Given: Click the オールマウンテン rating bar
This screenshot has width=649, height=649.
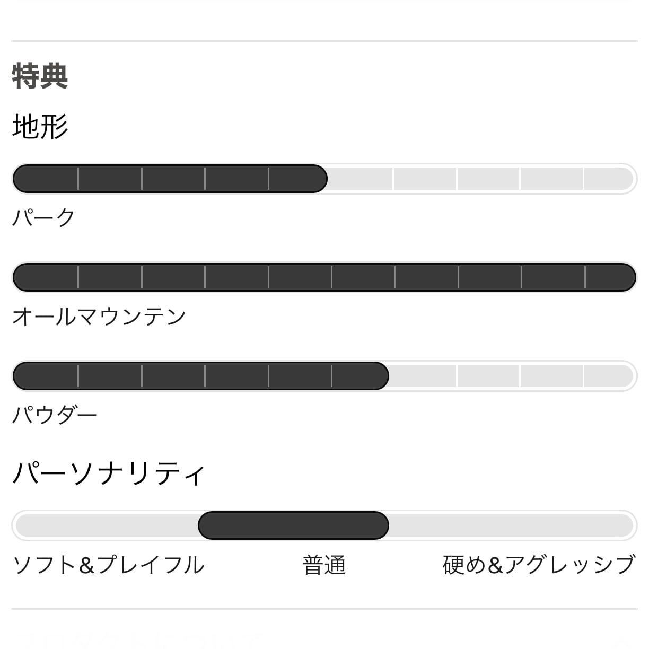Looking at the screenshot, I should 324,277.
